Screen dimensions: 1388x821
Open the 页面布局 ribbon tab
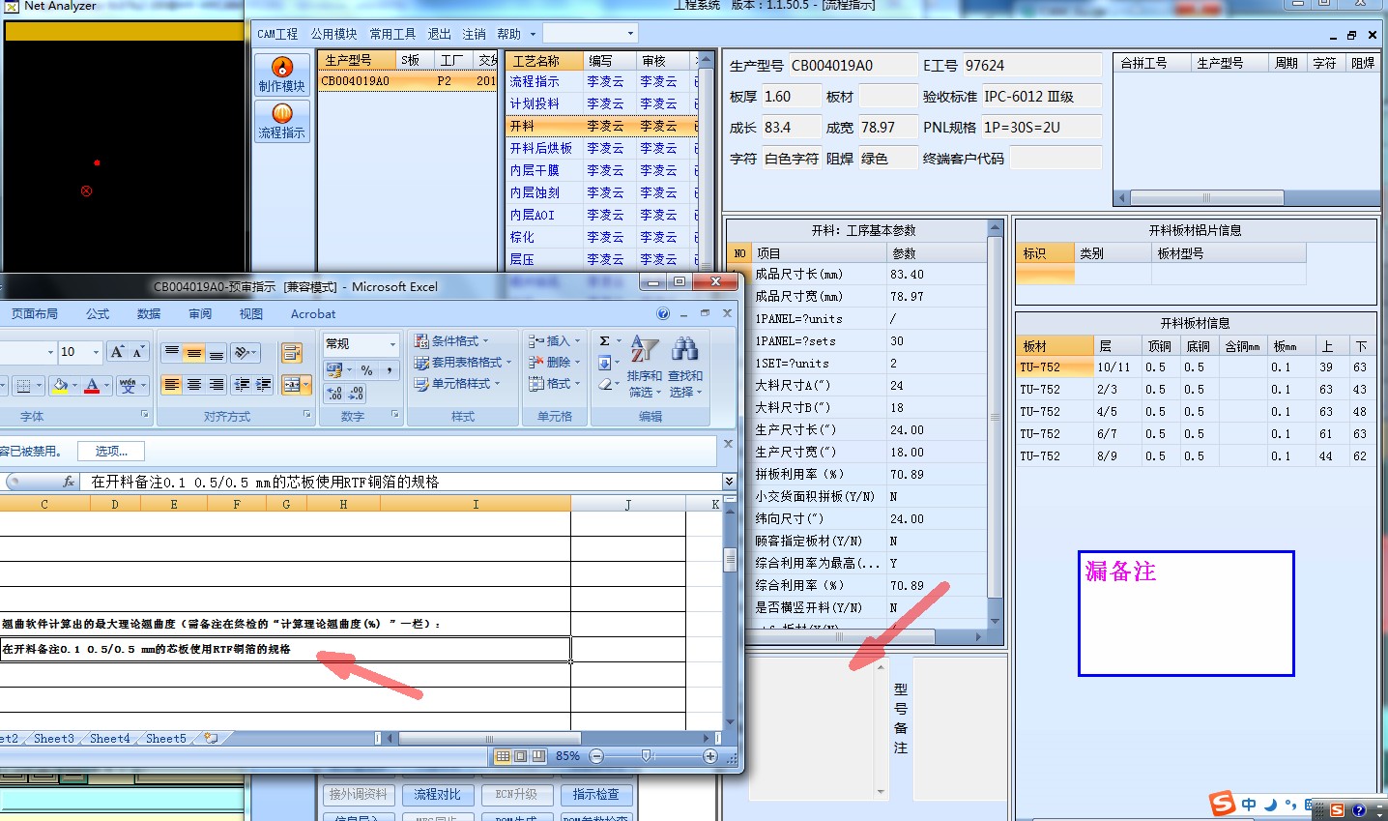coord(35,314)
